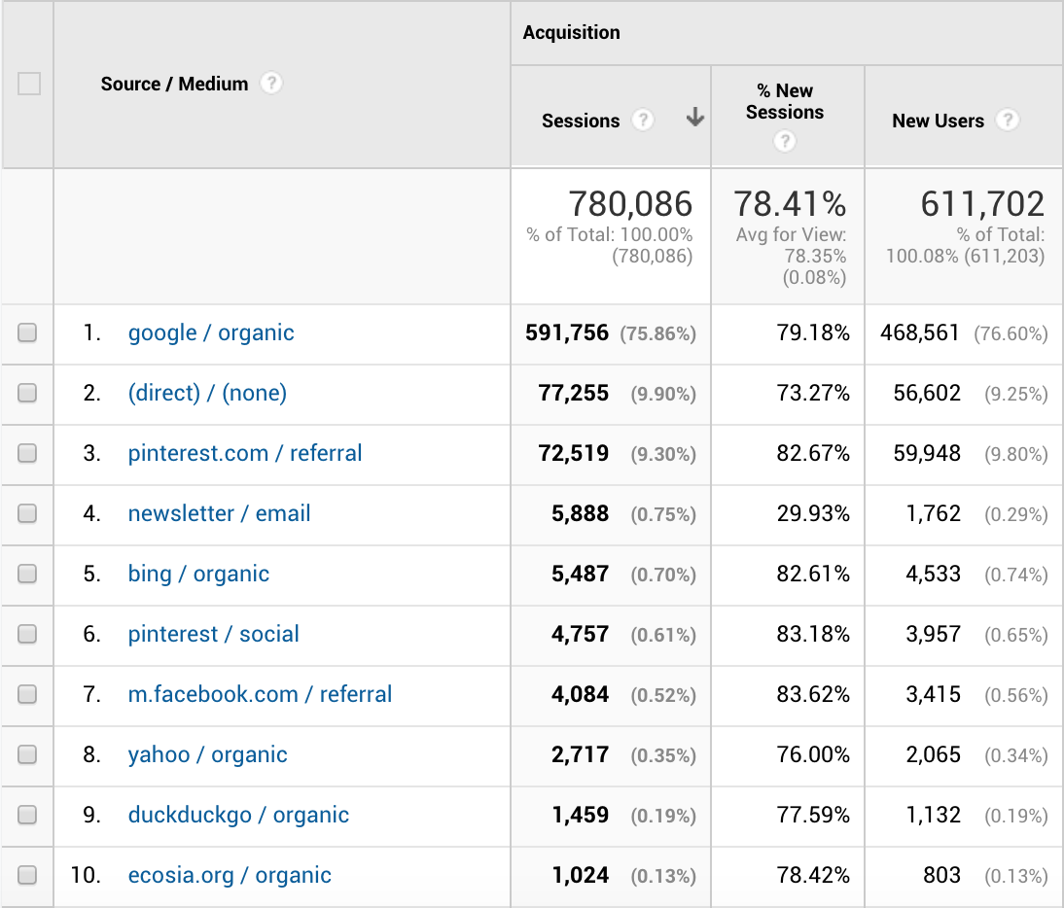This screenshot has height=908, width=1064.
Task: Sort by the New Users column header
Action: pyautogui.click(x=938, y=121)
